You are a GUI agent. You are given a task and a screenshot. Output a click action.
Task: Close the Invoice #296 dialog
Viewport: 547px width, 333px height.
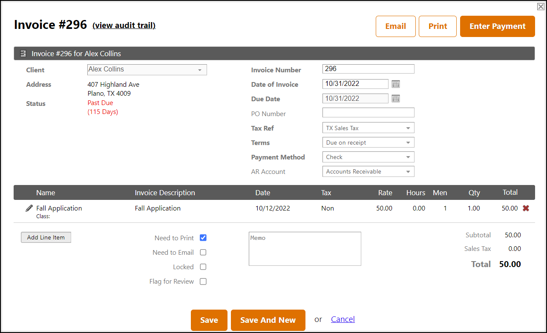(540, 6)
